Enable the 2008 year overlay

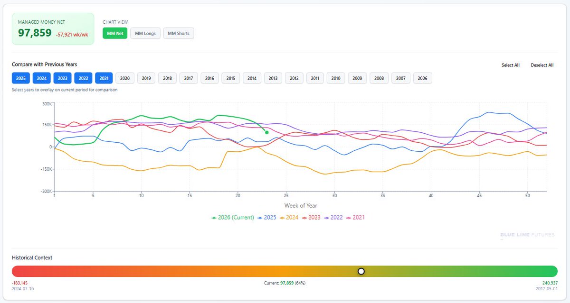[x=379, y=78]
